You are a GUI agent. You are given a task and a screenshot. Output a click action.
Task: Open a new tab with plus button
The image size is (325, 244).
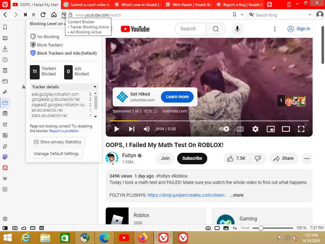[269, 4]
